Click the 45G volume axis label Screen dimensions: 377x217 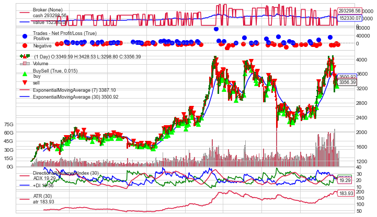click(x=9, y=141)
